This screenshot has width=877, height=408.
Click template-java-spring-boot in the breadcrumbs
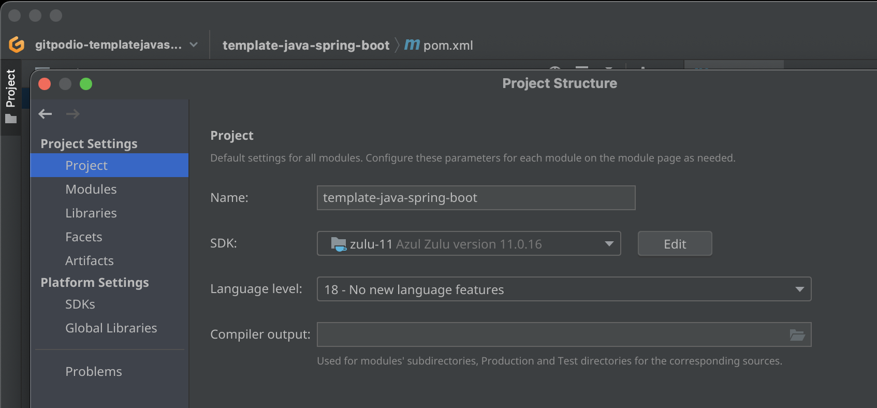tap(305, 45)
